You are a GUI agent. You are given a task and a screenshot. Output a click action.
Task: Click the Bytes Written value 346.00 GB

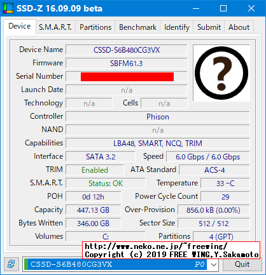point(93,224)
